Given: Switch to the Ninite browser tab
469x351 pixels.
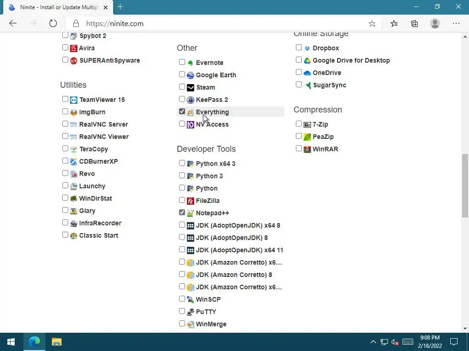Looking at the screenshot, I should 58,7.
